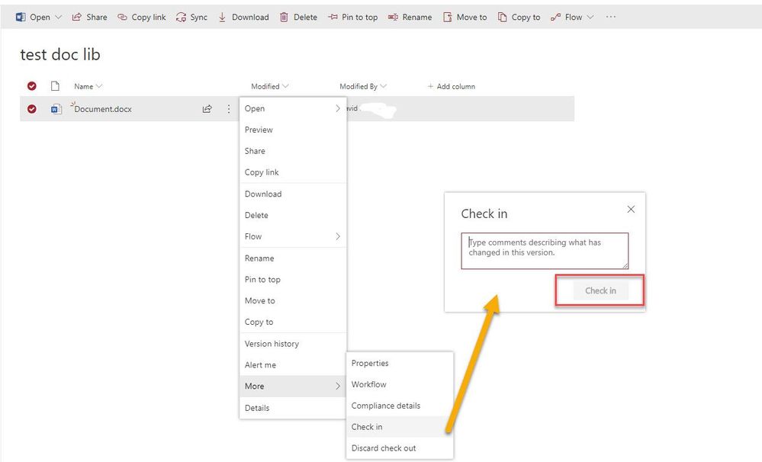Click the Download icon in the top toolbar
The image size is (762, 462).
tap(223, 16)
